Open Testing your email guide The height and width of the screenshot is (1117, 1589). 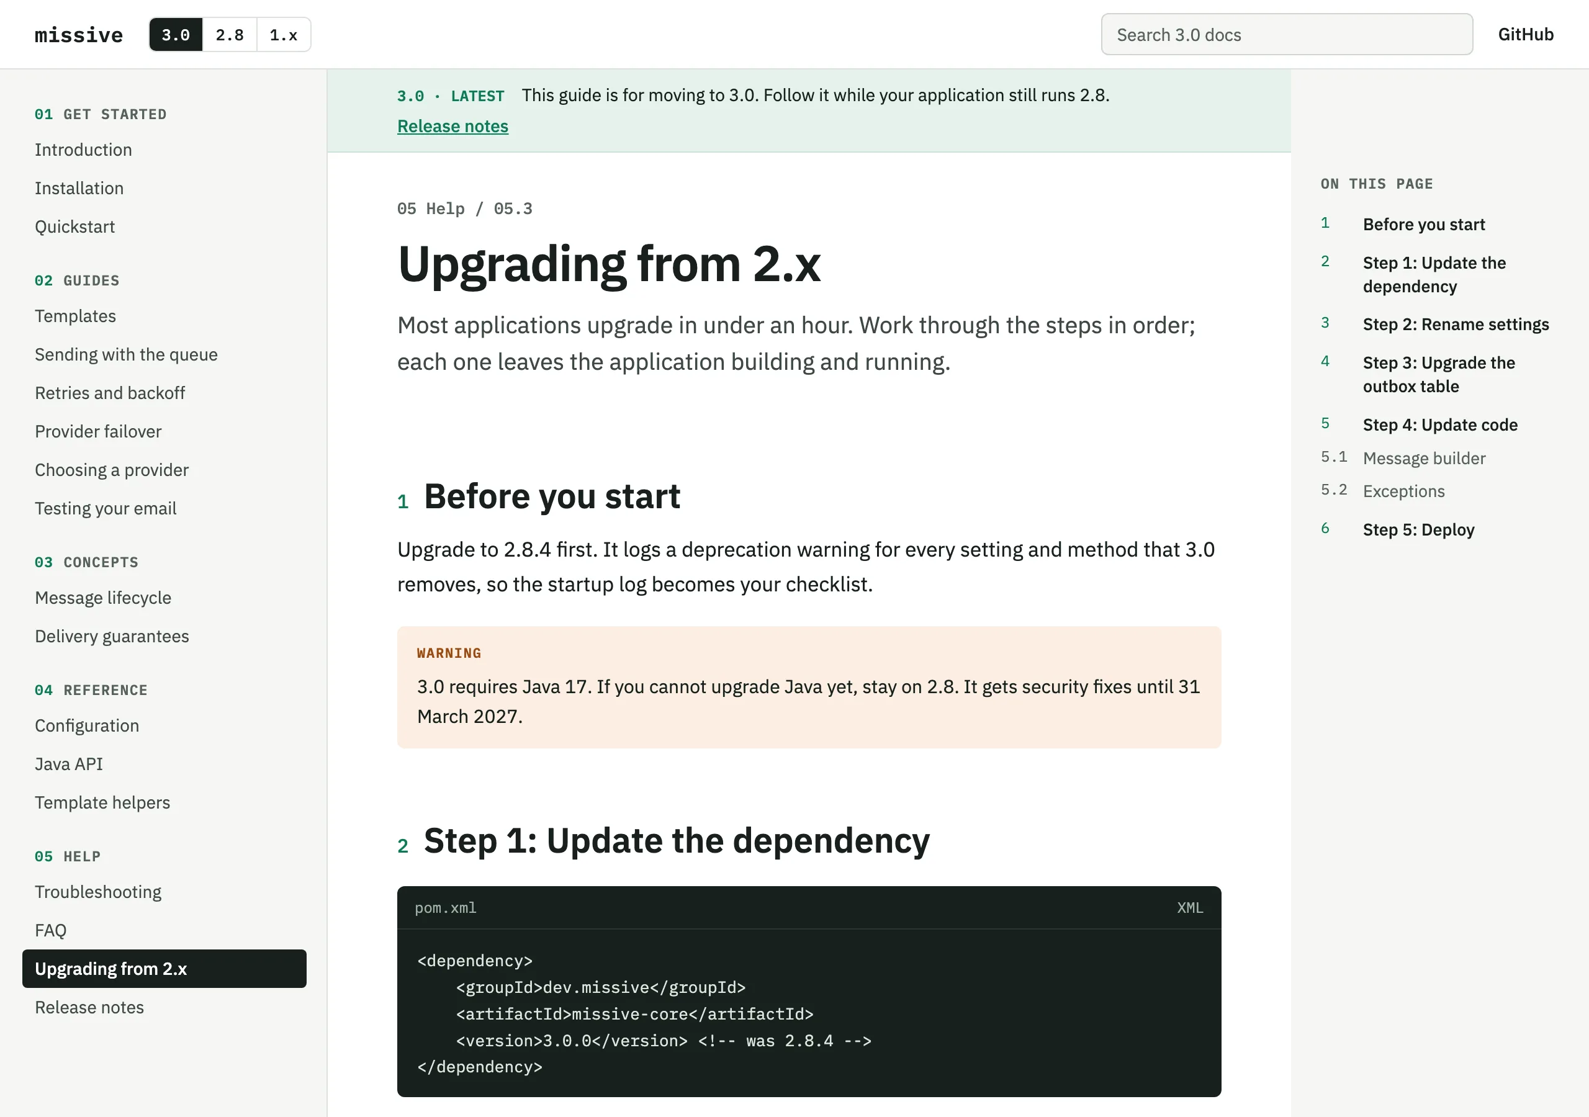pyautogui.click(x=105, y=508)
